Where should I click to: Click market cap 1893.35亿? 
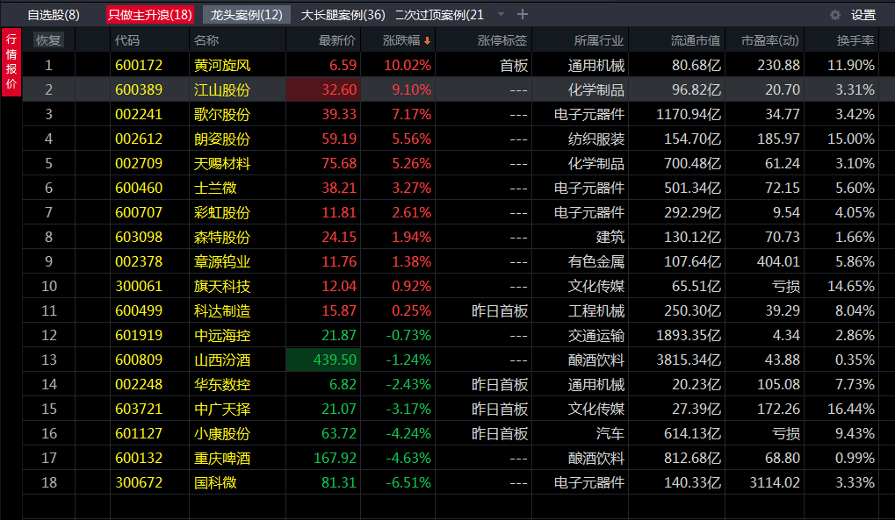click(x=689, y=335)
